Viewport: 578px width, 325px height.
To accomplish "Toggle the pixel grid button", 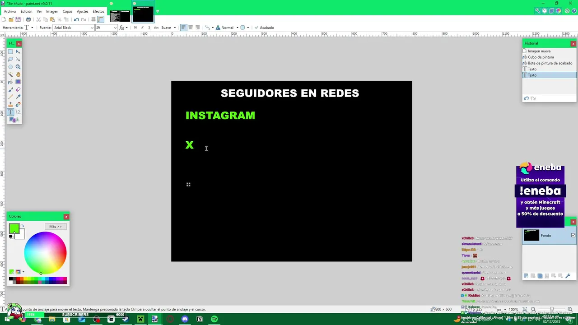I will point(93,19).
